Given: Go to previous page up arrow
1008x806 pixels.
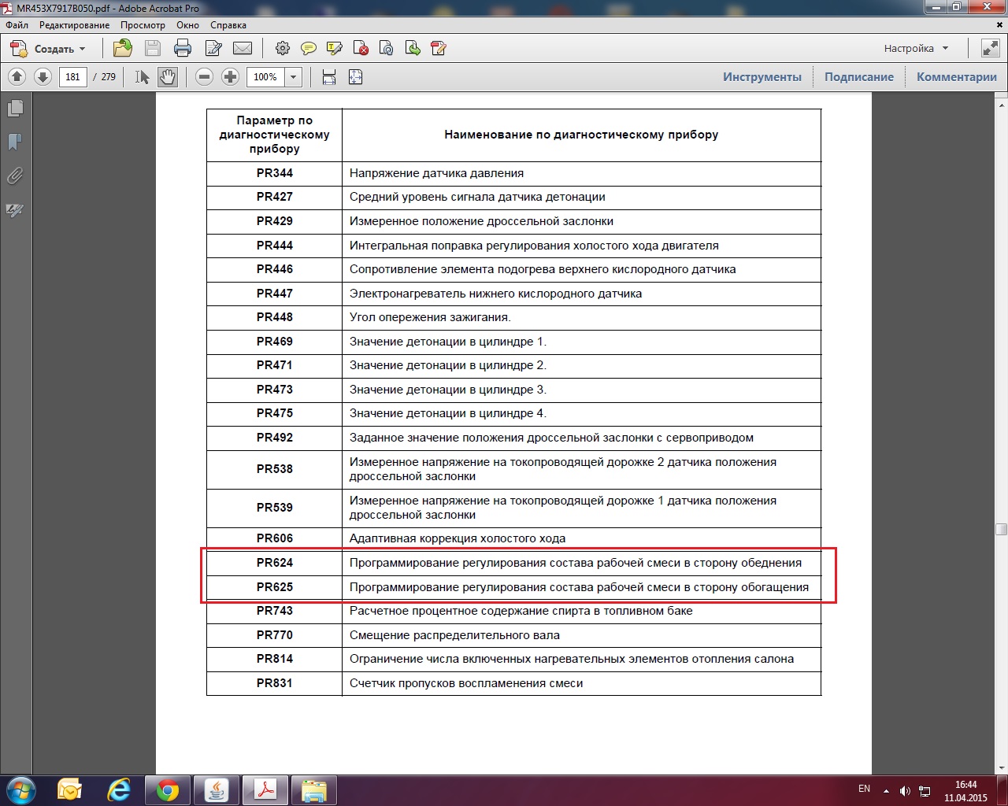Looking at the screenshot, I should [17, 77].
